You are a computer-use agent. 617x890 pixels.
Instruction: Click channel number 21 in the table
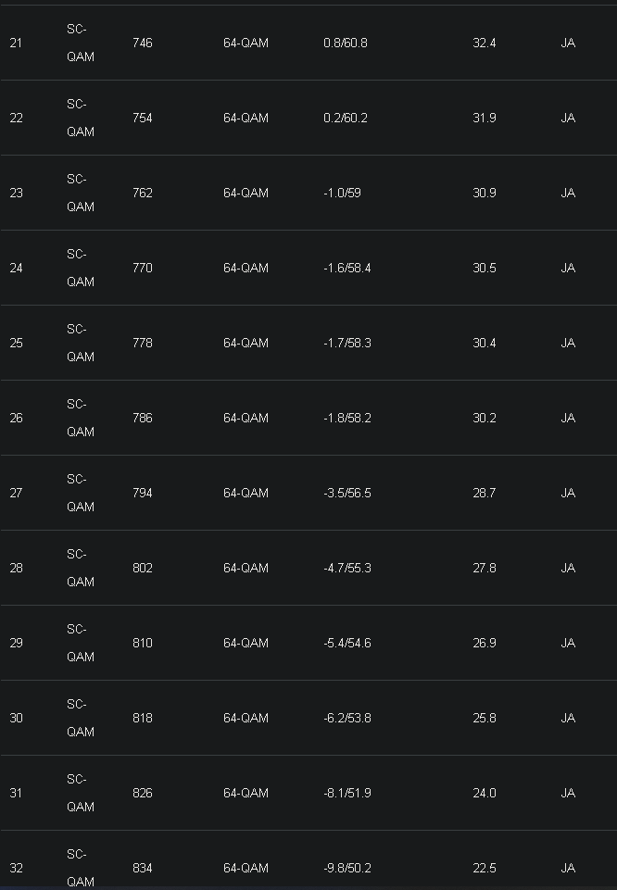[x=16, y=44]
